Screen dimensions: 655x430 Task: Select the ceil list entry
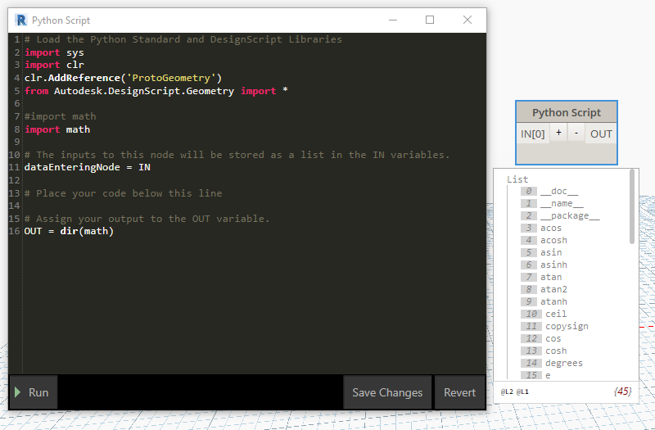pos(556,314)
